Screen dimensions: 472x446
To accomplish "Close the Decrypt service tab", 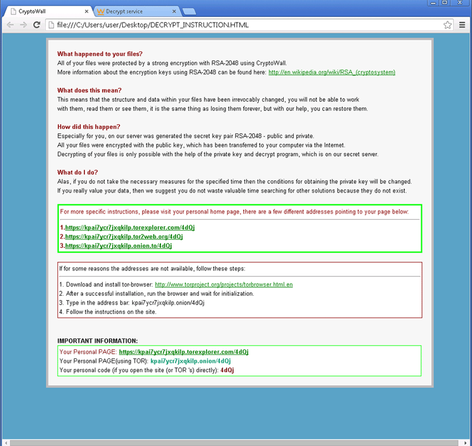I will (x=174, y=11).
